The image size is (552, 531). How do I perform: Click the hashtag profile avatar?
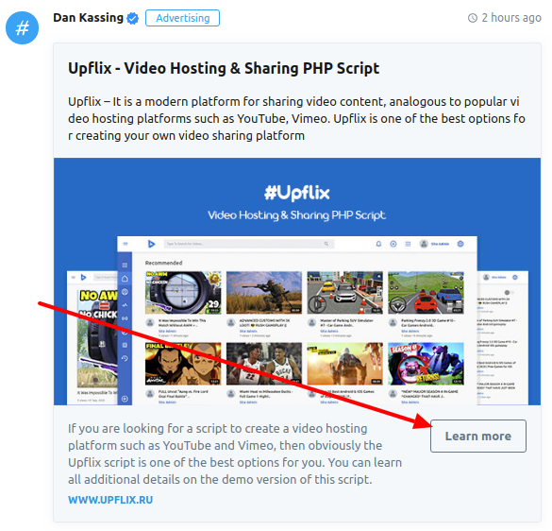pos(23,27)
